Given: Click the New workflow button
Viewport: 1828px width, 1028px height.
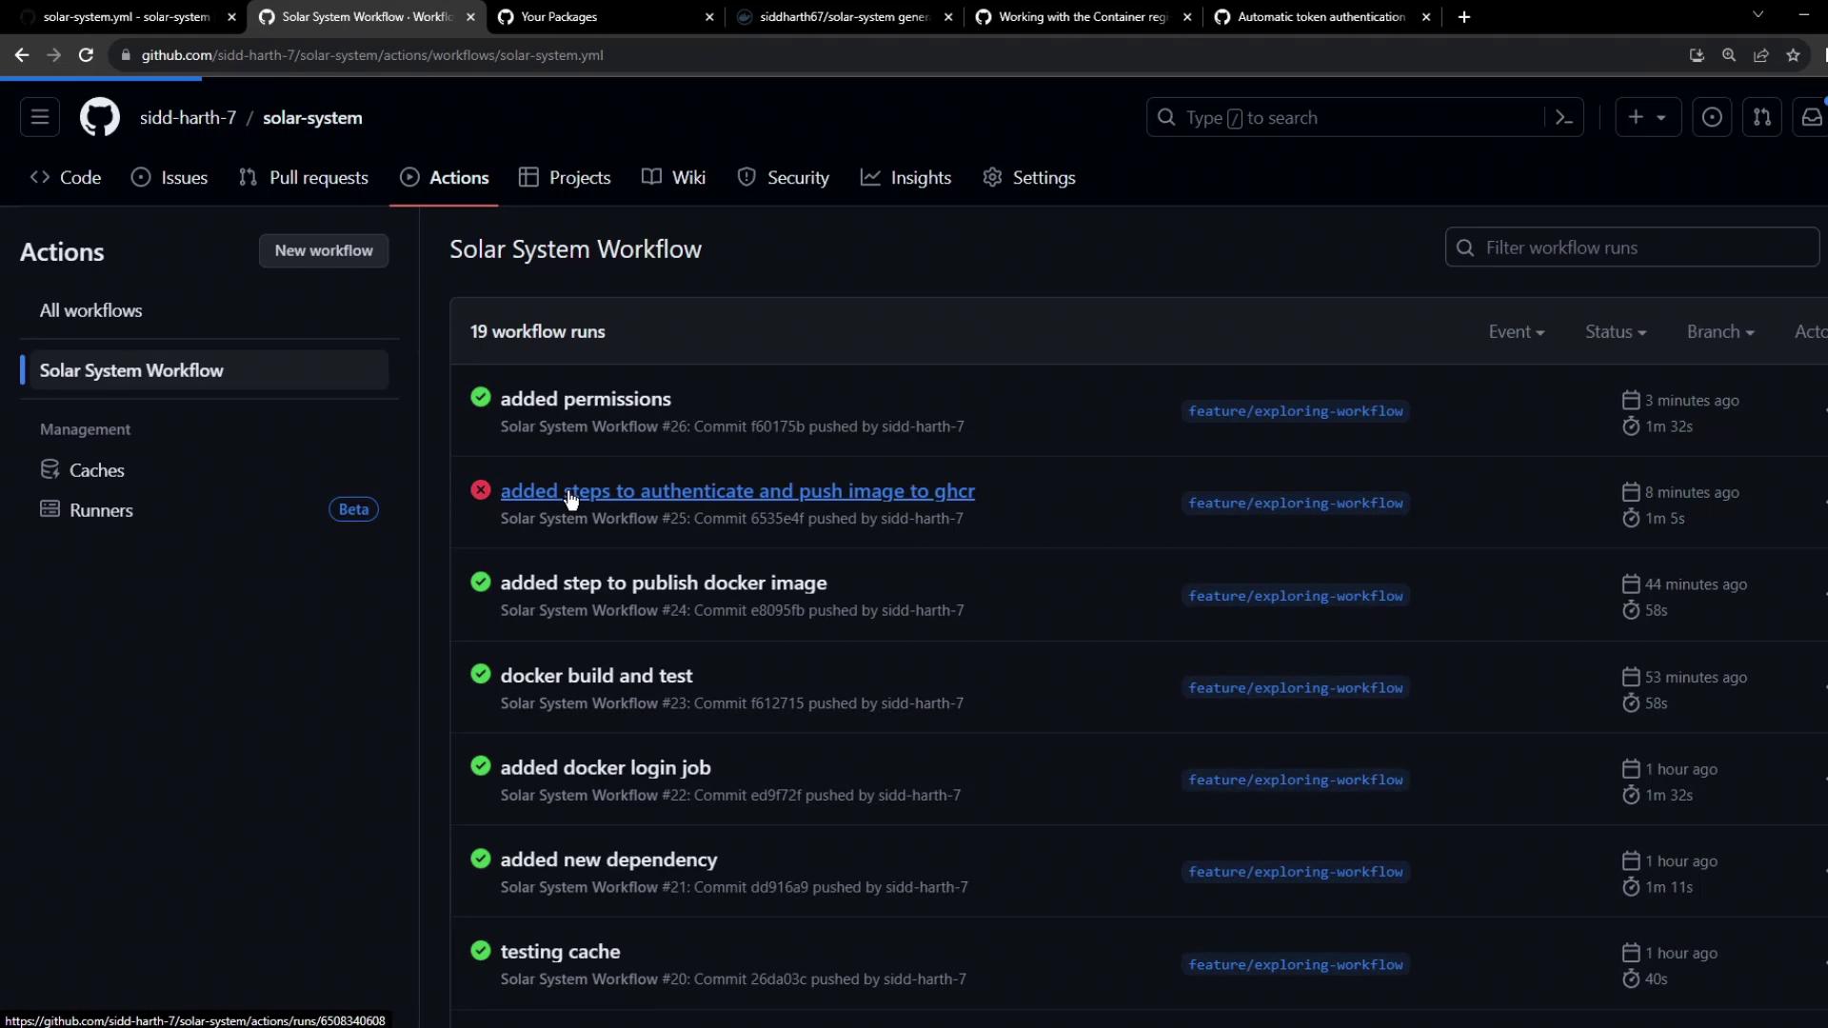Looking at the screenshot, I should point(324,251).
